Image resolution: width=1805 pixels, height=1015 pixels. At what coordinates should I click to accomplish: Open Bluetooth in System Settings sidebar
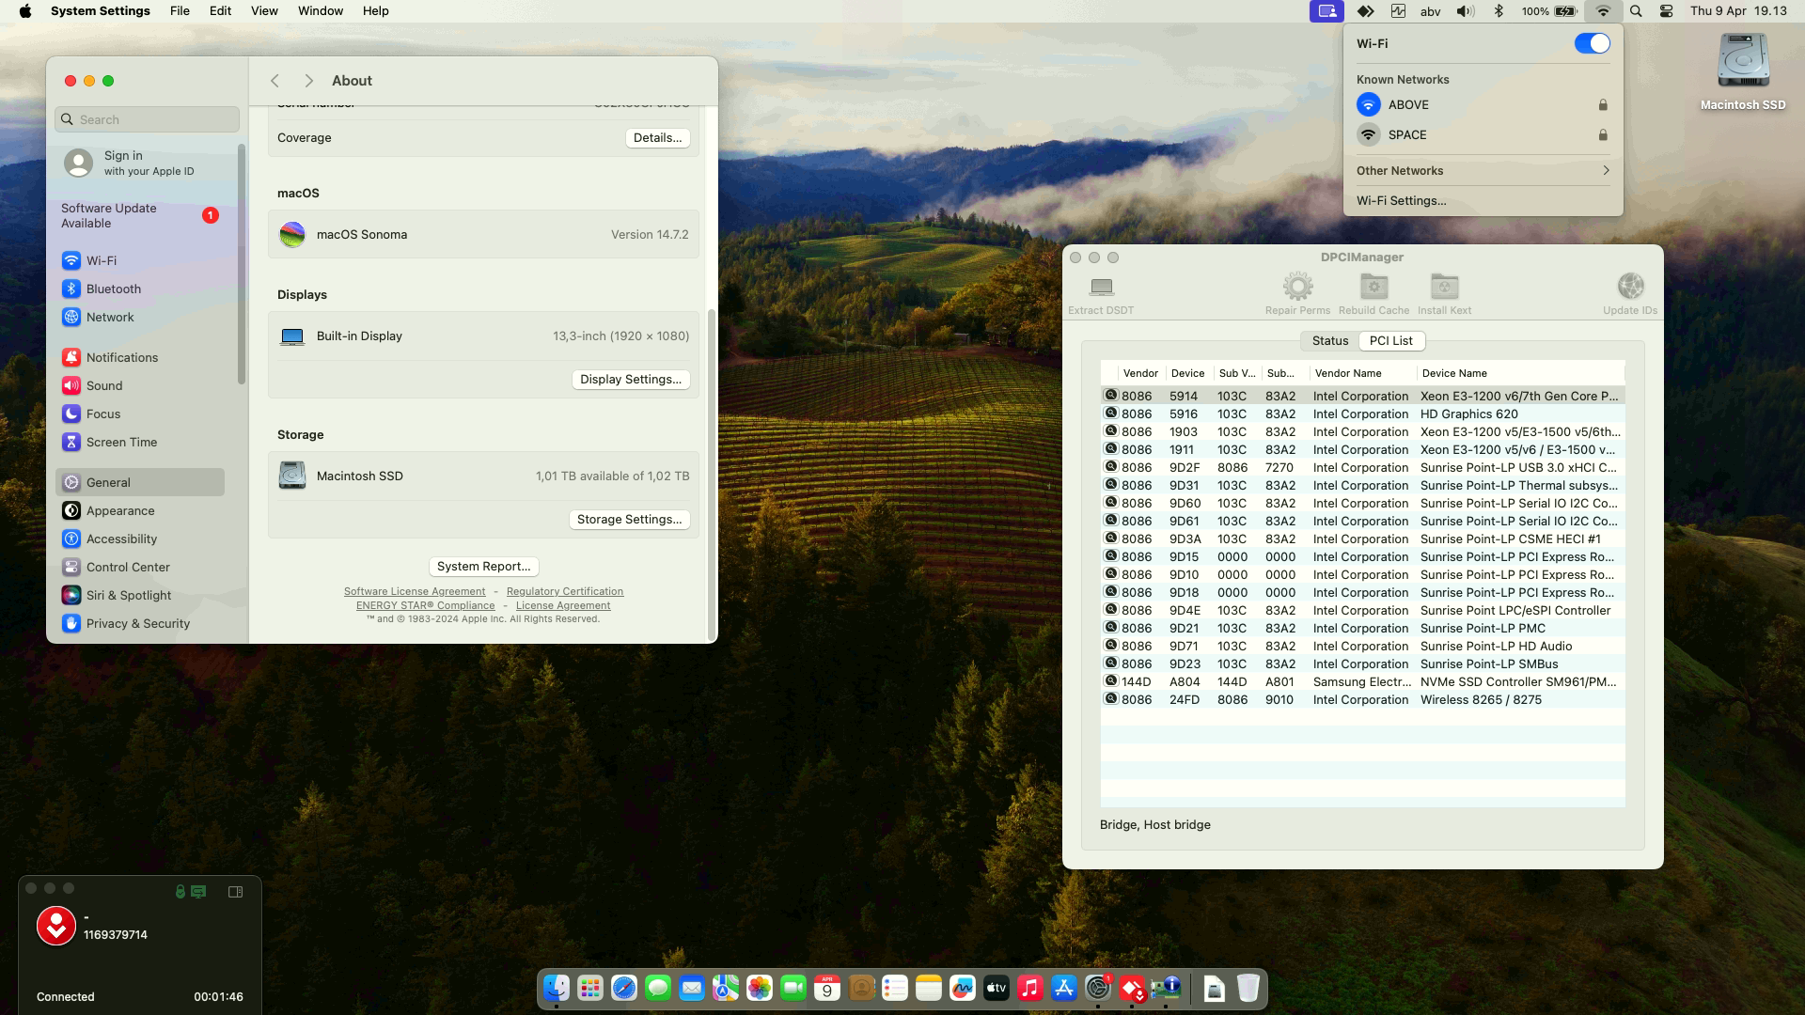[x=140, y=289]
